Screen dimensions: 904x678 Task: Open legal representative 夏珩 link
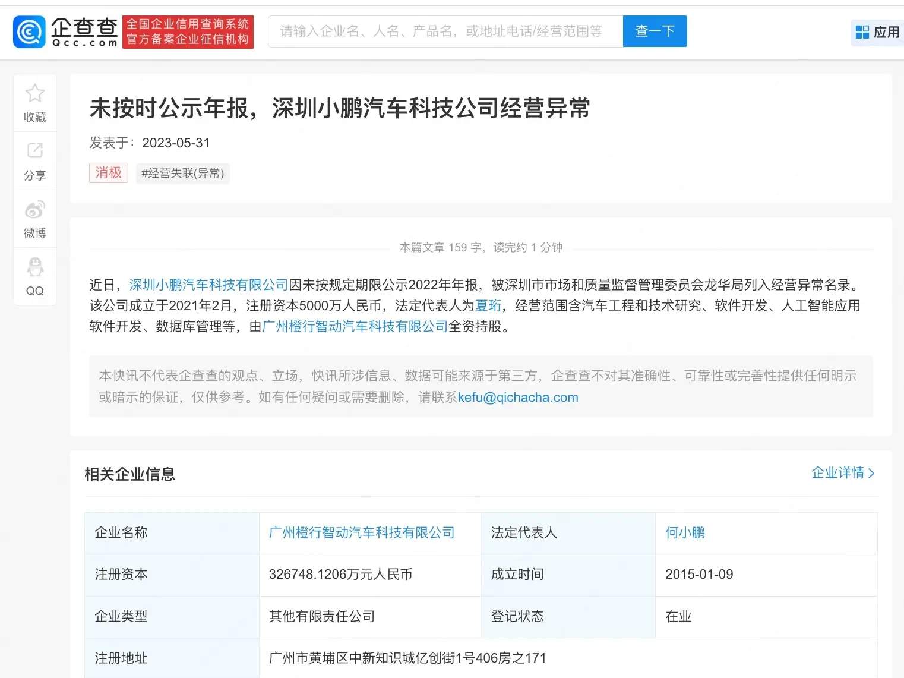[x=488, y=305]
